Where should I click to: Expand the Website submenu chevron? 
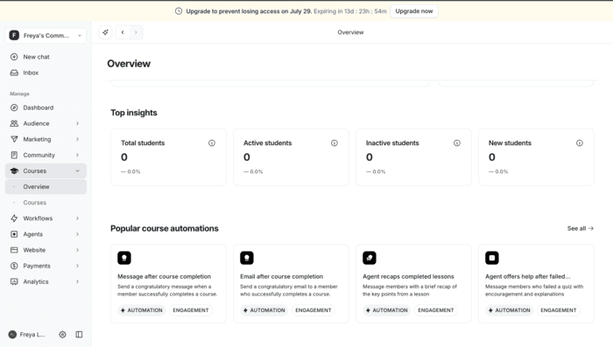[x=77, y=250]
